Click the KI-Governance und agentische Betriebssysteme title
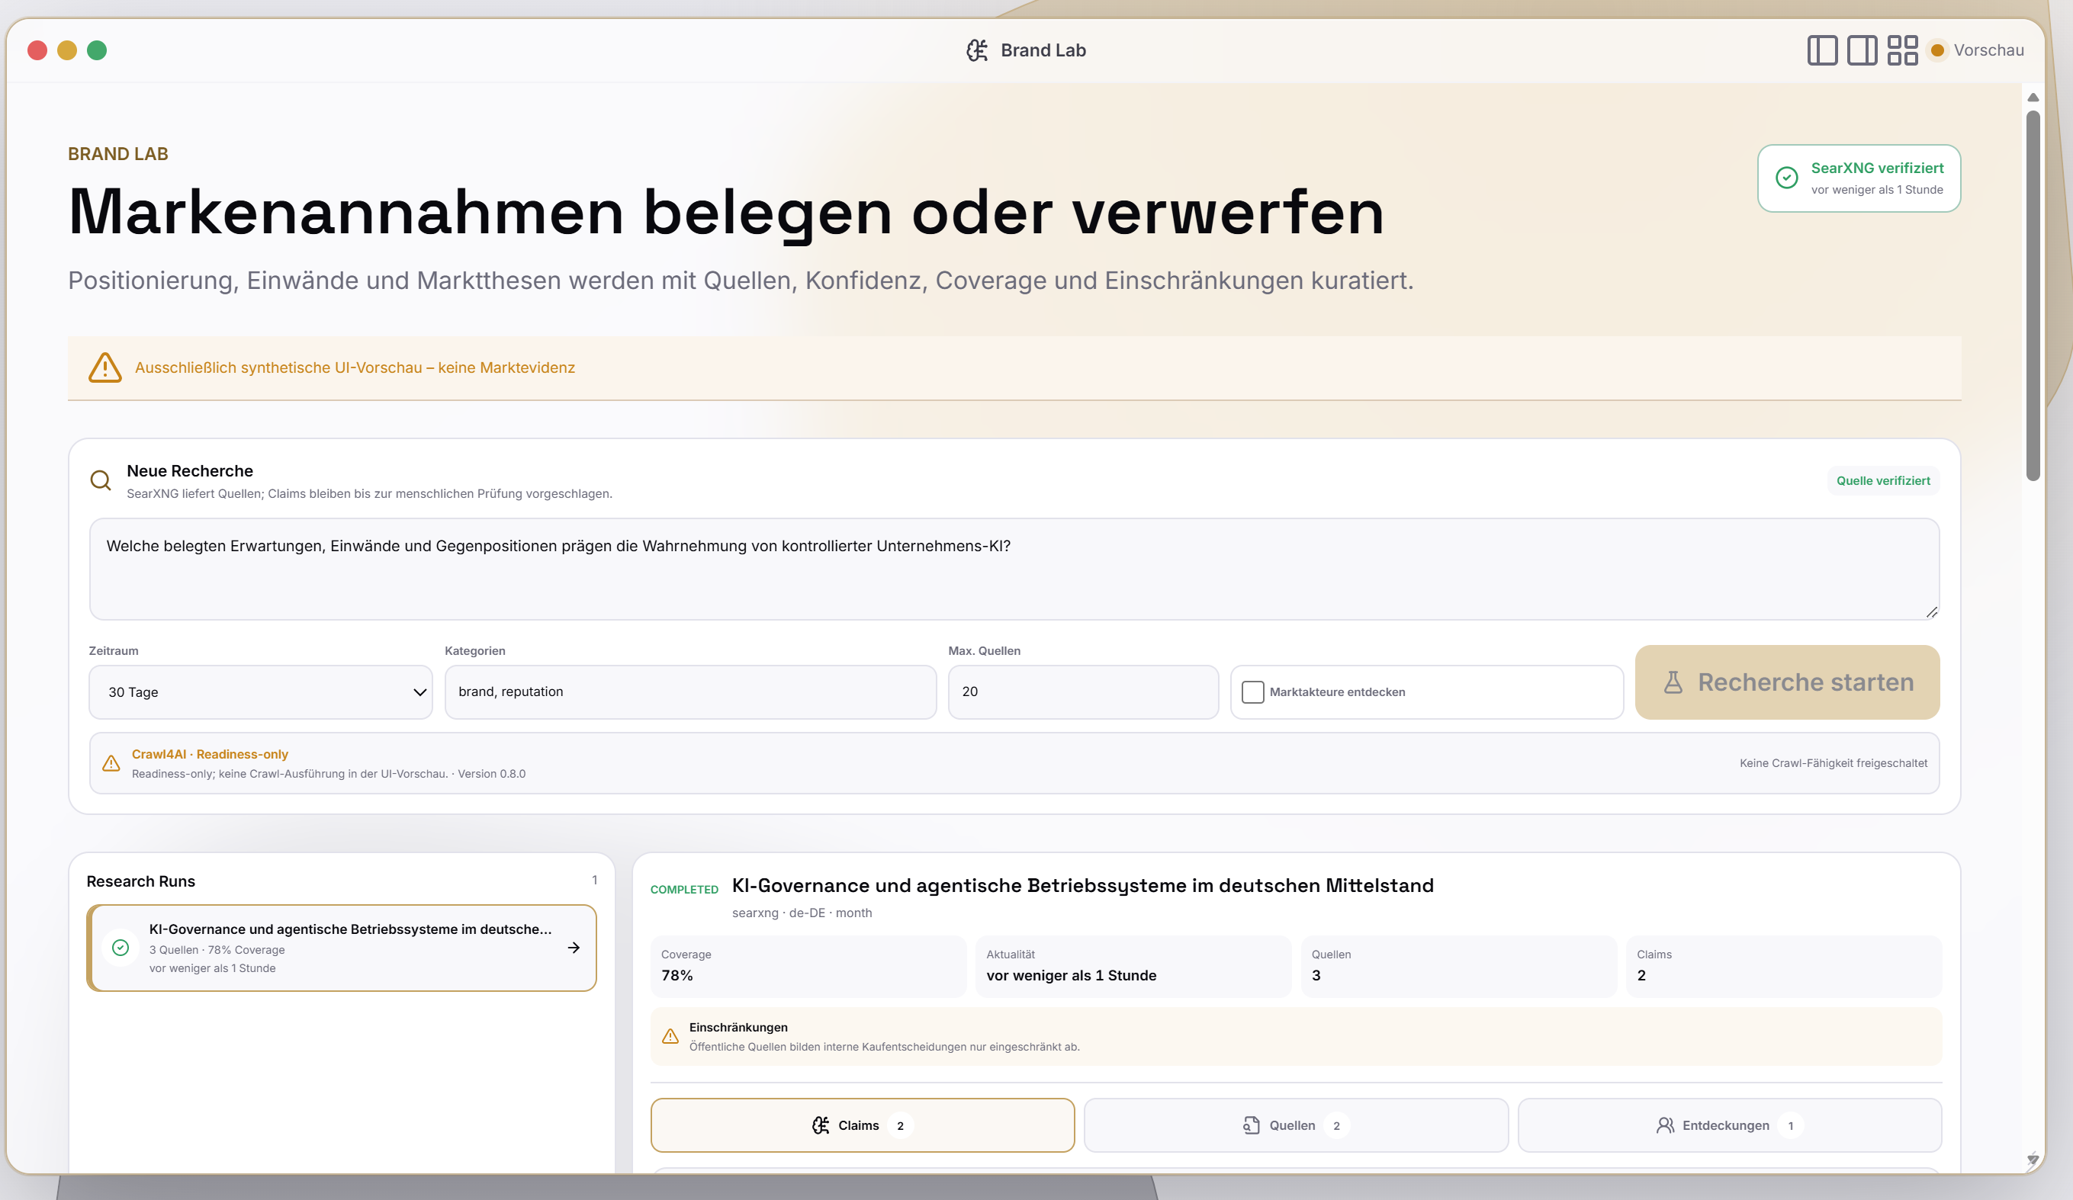Image resolution: width=2073 pixels, height=1200 pixels. (1082, 886)
